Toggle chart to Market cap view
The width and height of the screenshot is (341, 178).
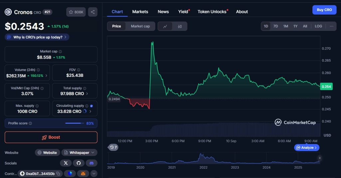click(140, 26)
